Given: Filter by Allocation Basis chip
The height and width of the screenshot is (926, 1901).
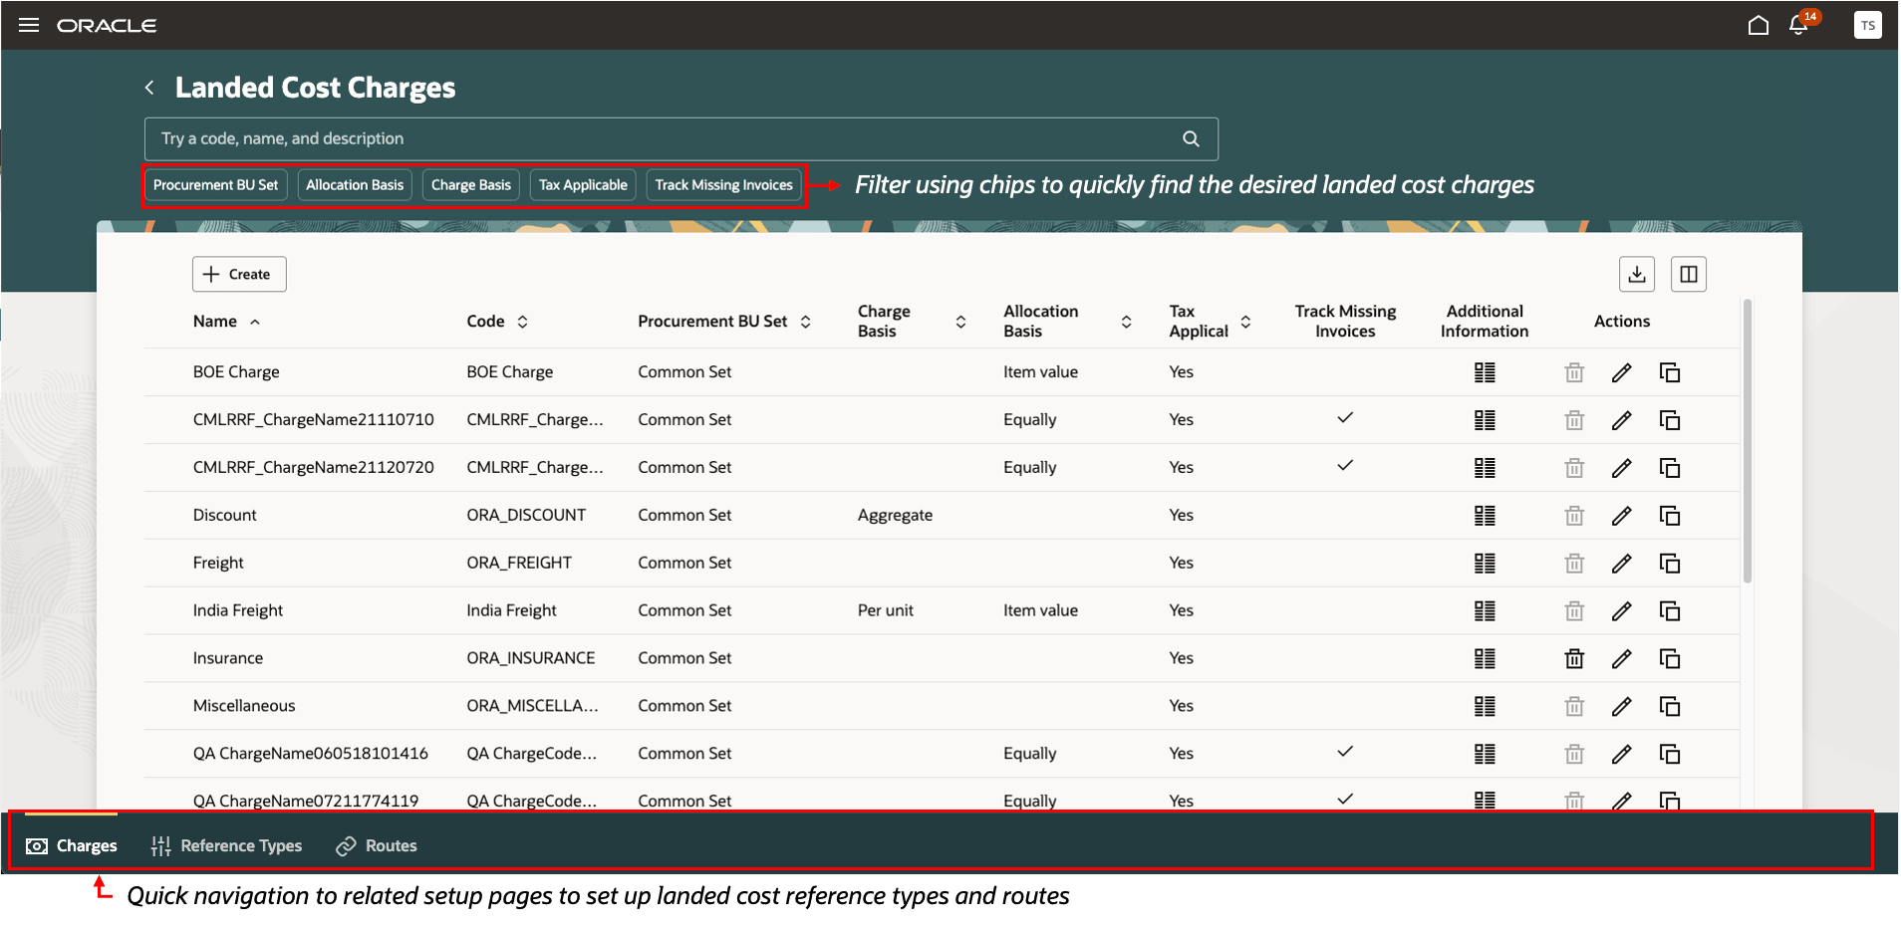Looking at the screenshot, I should pos(355,185).
